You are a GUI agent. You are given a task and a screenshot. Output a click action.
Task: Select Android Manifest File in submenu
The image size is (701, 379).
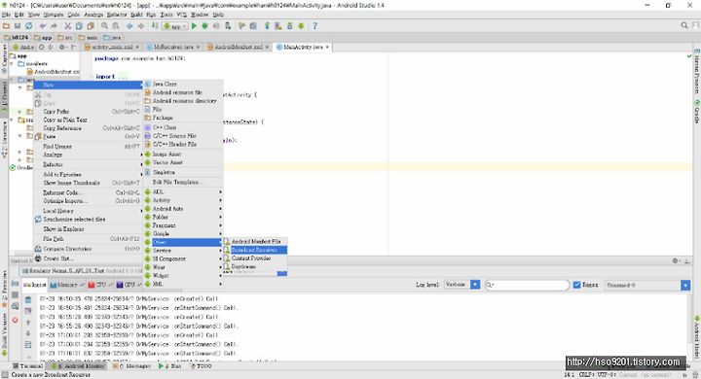(255, 242)
